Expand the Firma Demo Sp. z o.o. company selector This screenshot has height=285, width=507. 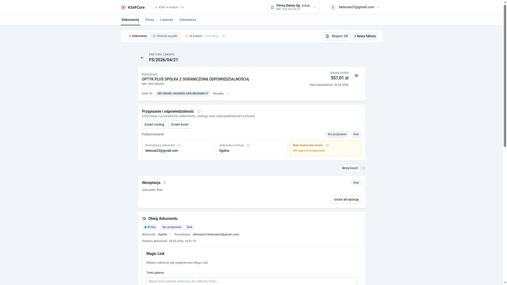click(293, 7)
